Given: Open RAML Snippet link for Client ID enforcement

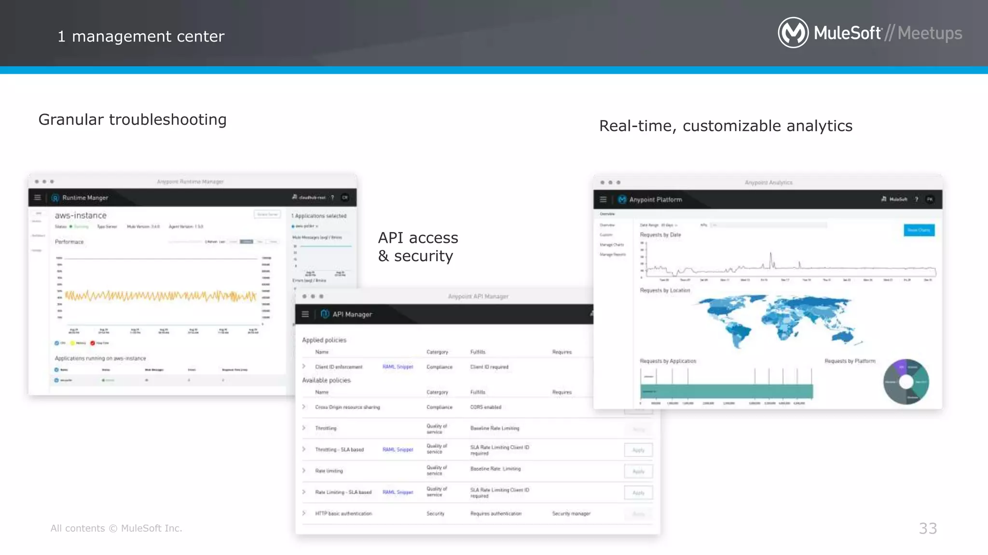Looking at the screenshot, I should click(398, 367).
